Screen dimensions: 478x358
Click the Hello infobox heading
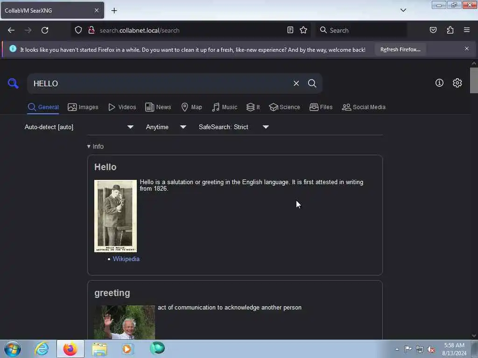pos(105,167)
